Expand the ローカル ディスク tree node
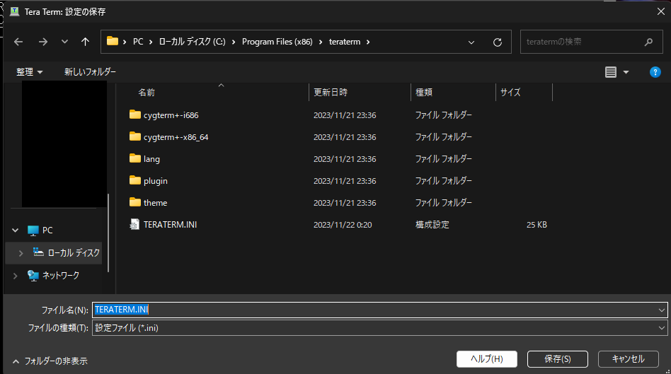The image size is (671, 374). point(21,253)
